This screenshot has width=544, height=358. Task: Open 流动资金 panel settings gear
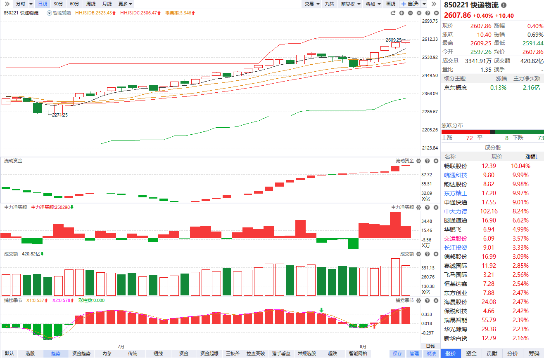point(418,161)
